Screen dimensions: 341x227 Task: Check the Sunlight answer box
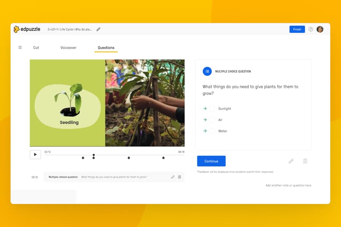(212, 109)
